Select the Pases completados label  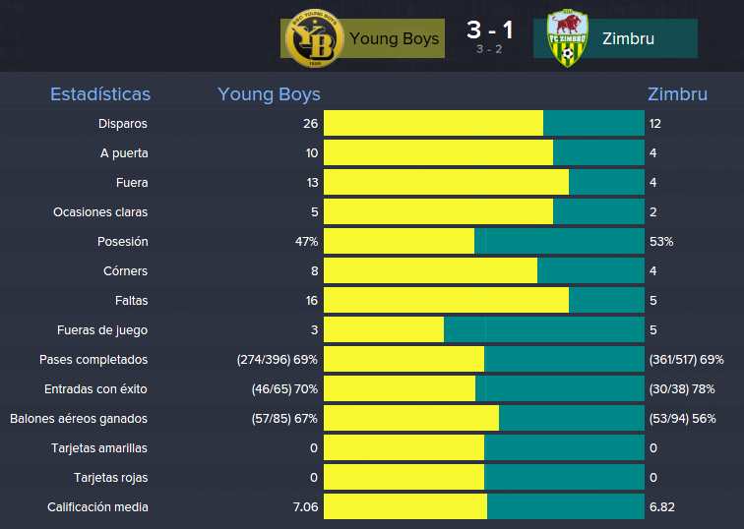(93, 360)
